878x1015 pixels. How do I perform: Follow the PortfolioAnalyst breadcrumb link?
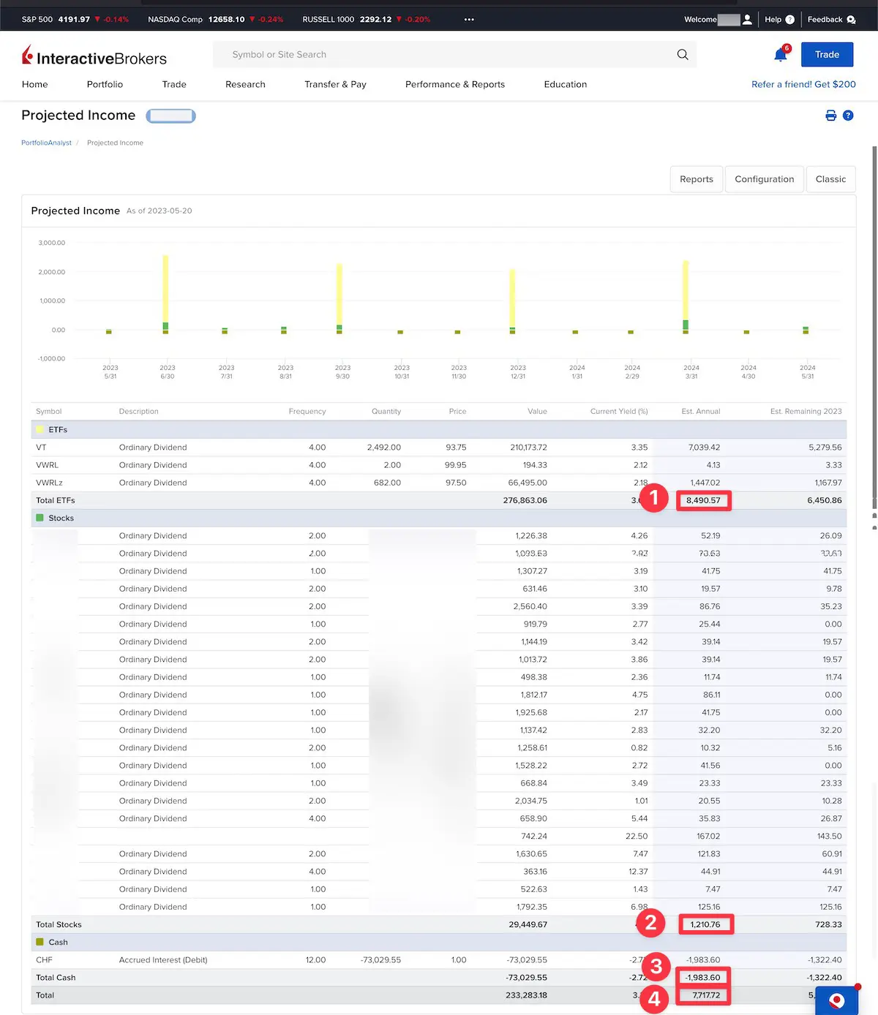(x=46, y=143)
